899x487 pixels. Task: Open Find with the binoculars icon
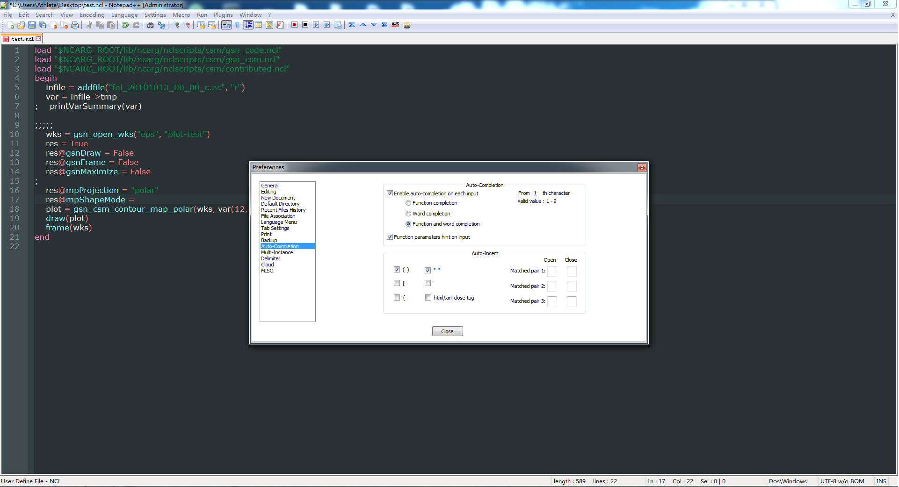coord(150,25)
